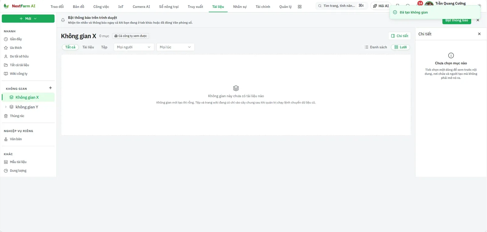Viewport: 487px width, 232px height.
Task: Switch to Lưới grid view
Action: click(400, 47)
